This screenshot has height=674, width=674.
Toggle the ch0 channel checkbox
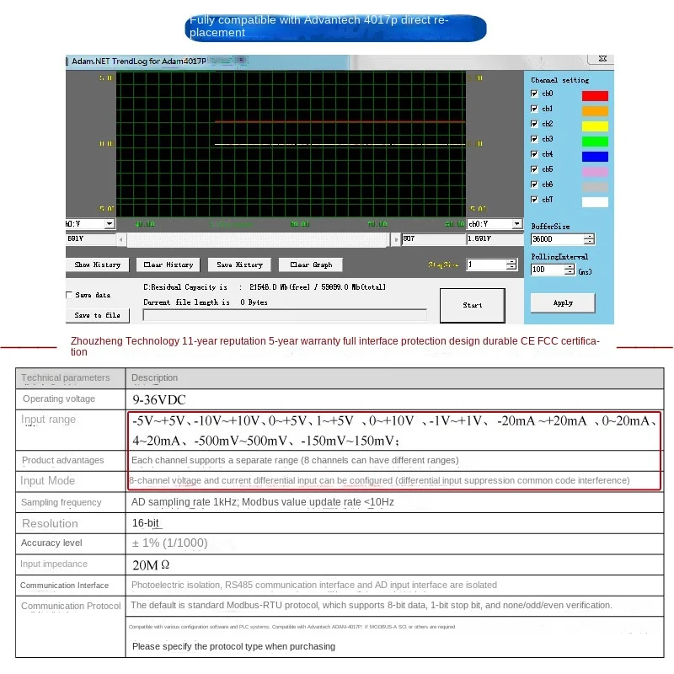(x=534, y=94)
